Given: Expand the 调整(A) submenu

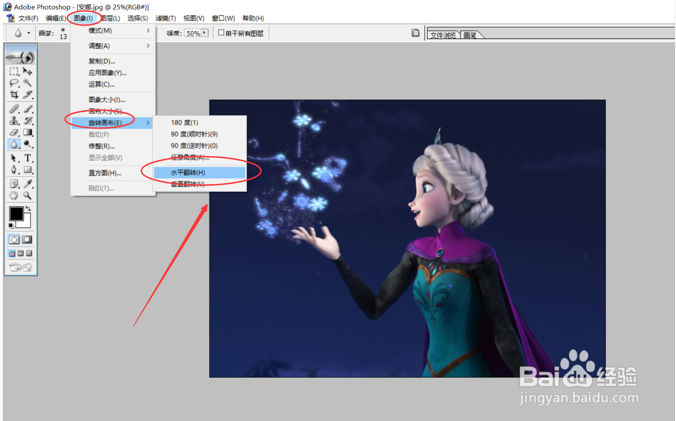Looking at the screenshot, I should coord(113,46).
